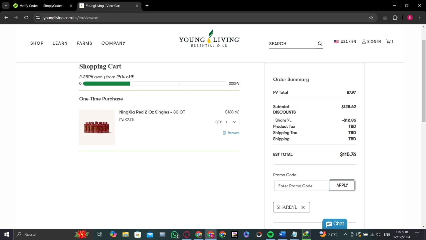Screen dimensions: 426x240
Task: Open the Chat widget
Action: click(x=335, y=224)
